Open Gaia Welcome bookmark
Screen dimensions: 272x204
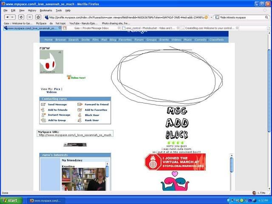point(18,23)
